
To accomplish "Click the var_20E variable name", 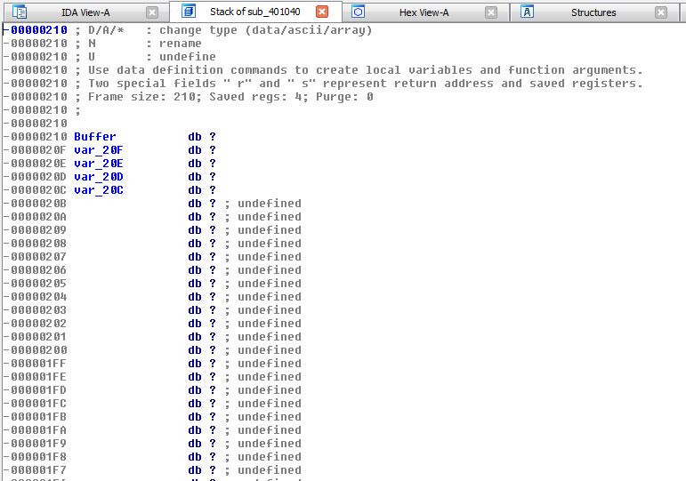I will (98, 164).
